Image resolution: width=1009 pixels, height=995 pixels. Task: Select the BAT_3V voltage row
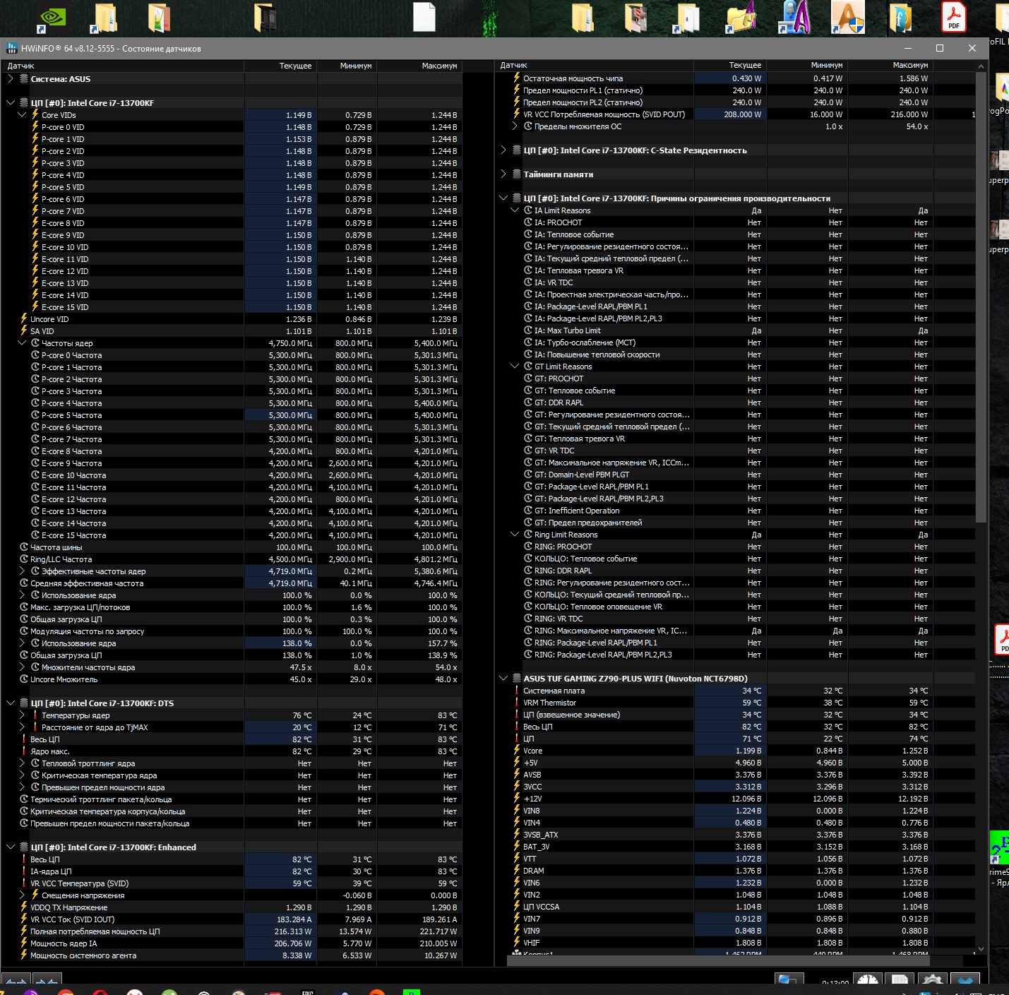[x=735, y=847]
